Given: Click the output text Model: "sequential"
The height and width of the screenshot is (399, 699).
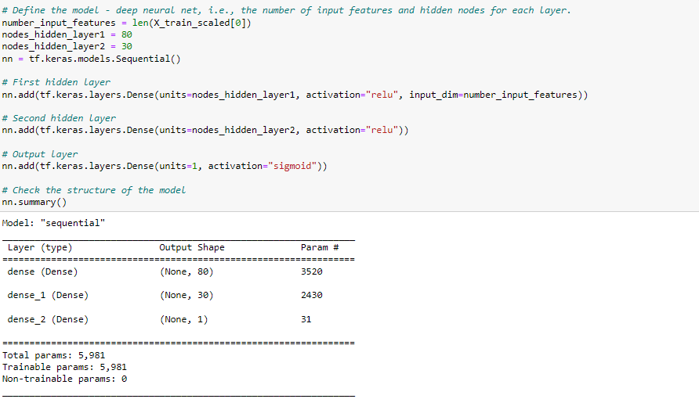Looking at the screenshot, I should coord(53,223).
